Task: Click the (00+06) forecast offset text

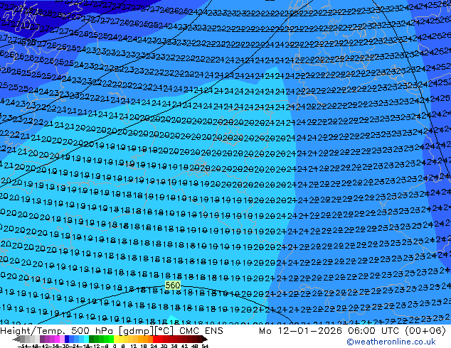Action: pos(425,331)
